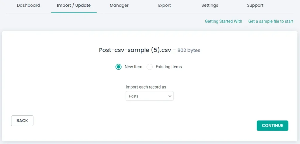Screen dimensions: 300x144
Task: Click the Existing Items label text
Action: tap(168, 67)
